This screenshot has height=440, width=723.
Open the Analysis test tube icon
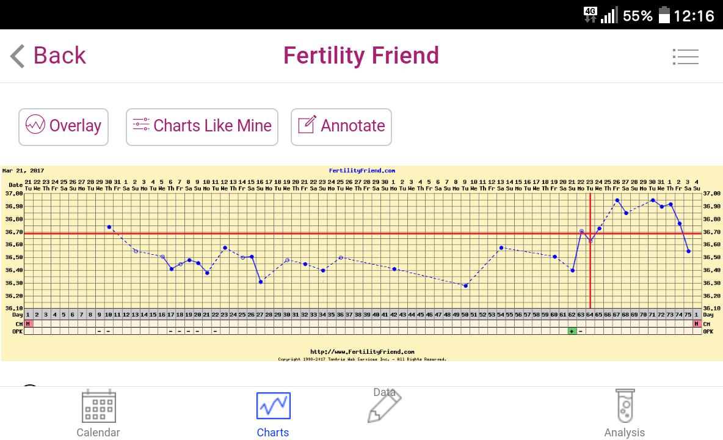click(624, 406)
